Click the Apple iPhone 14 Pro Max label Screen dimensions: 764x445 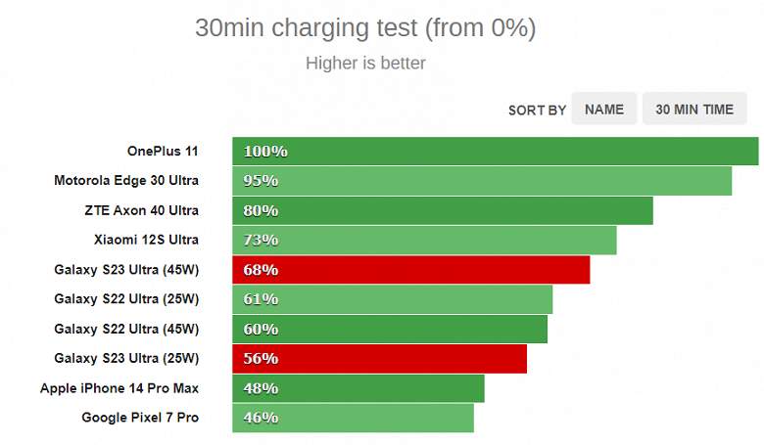pyautogui.click(x=119, y=388)
